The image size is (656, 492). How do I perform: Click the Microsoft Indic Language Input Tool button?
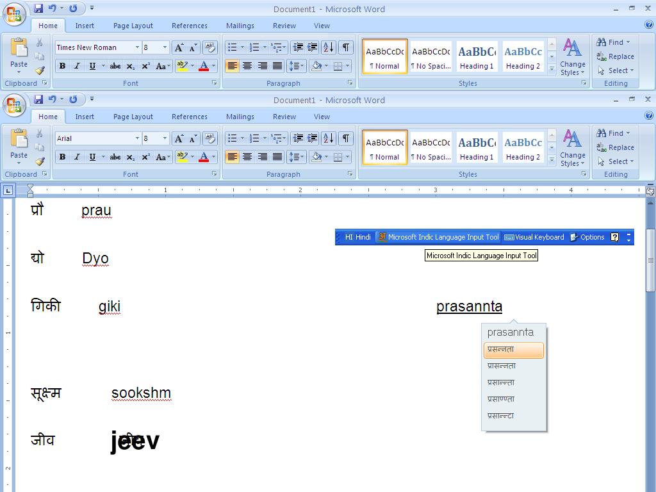click(x=438, y=237)
